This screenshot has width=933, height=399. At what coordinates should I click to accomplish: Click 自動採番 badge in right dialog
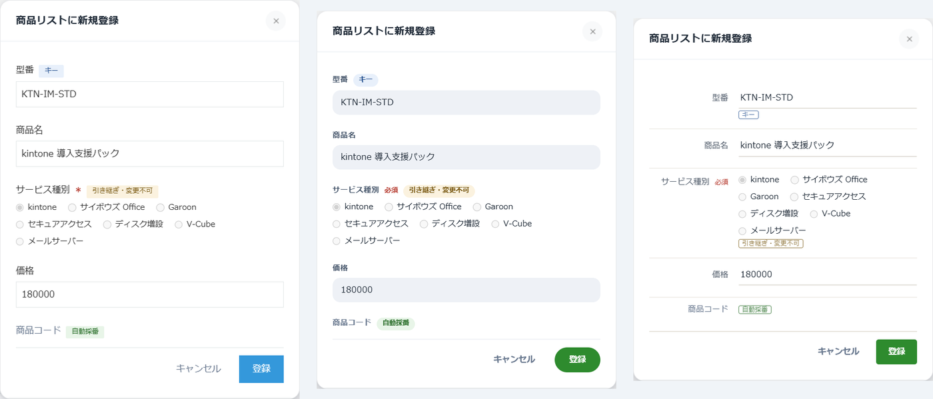(x=755, y=310)
